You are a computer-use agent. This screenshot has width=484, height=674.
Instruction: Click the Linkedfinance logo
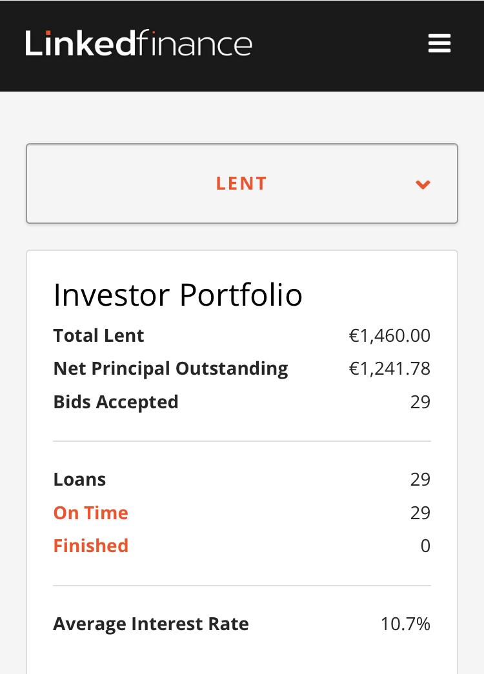[x=139, y=44]
